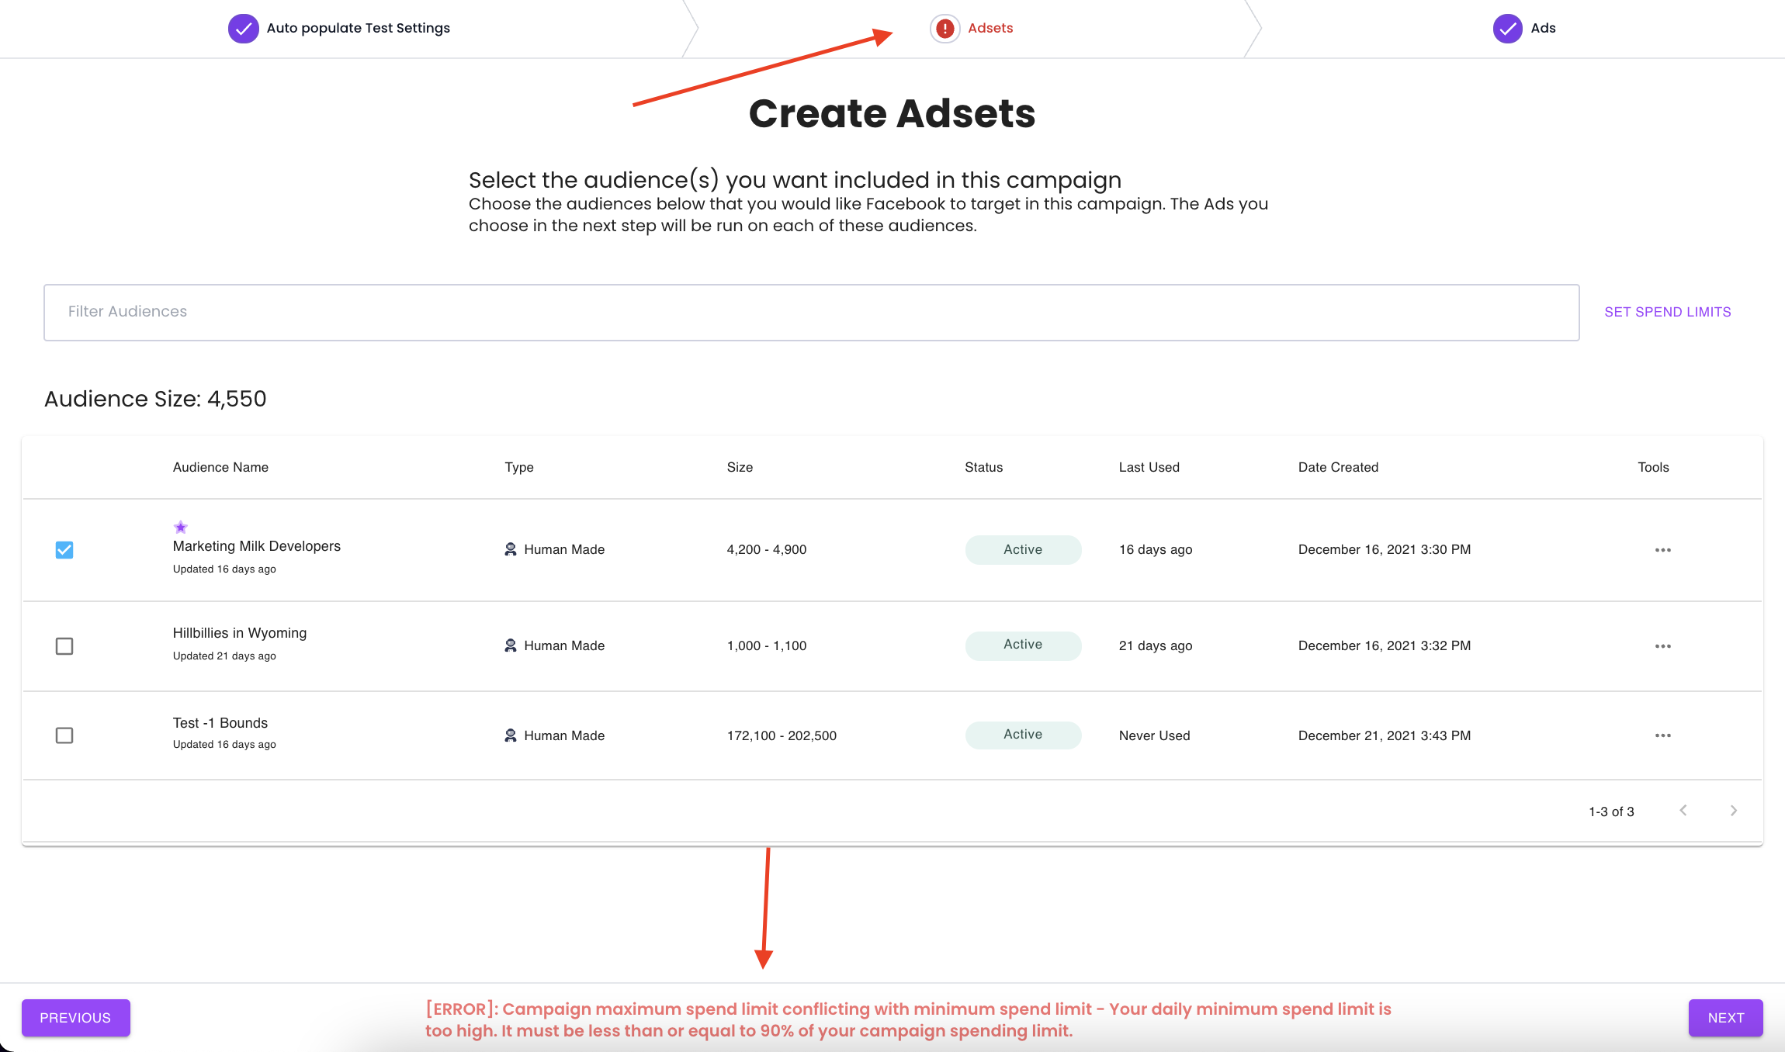This screenshot has height=1052, width=1785.
Task: Uncheck the Marketing Milk Developers audience checkbox
Action: (64, 550)
